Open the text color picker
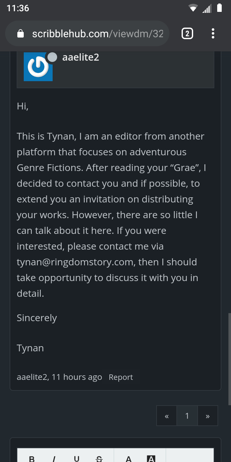The height and width of the screenshot is (462, 231). click(x=128, y=458)
